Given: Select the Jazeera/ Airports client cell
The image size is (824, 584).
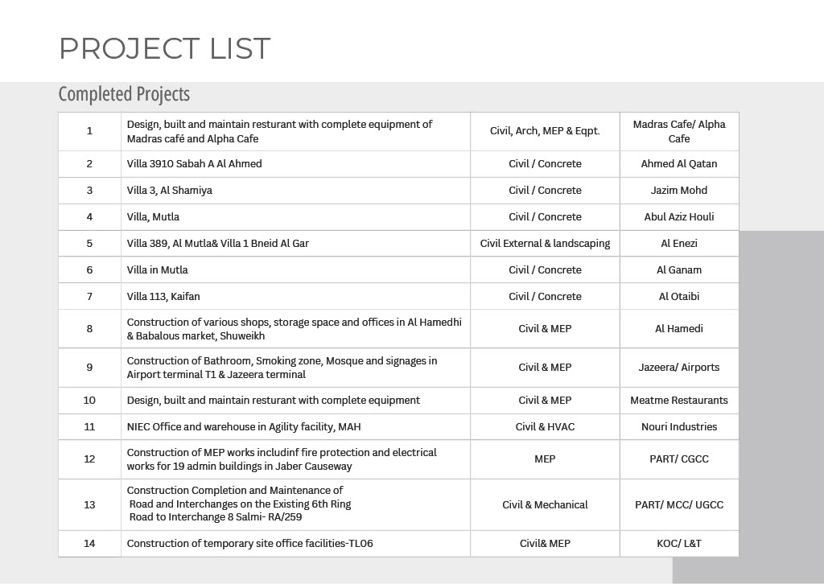Looking at the screenshot, I should click(678, 368).
